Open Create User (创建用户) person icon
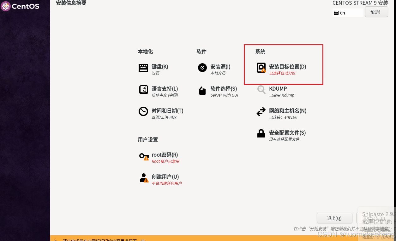This screenshot has height=241, width=396. point(144,178)
